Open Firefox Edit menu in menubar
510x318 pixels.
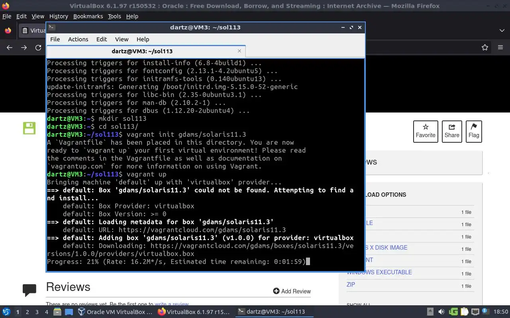pyautogui.click(x=22, y=16)
